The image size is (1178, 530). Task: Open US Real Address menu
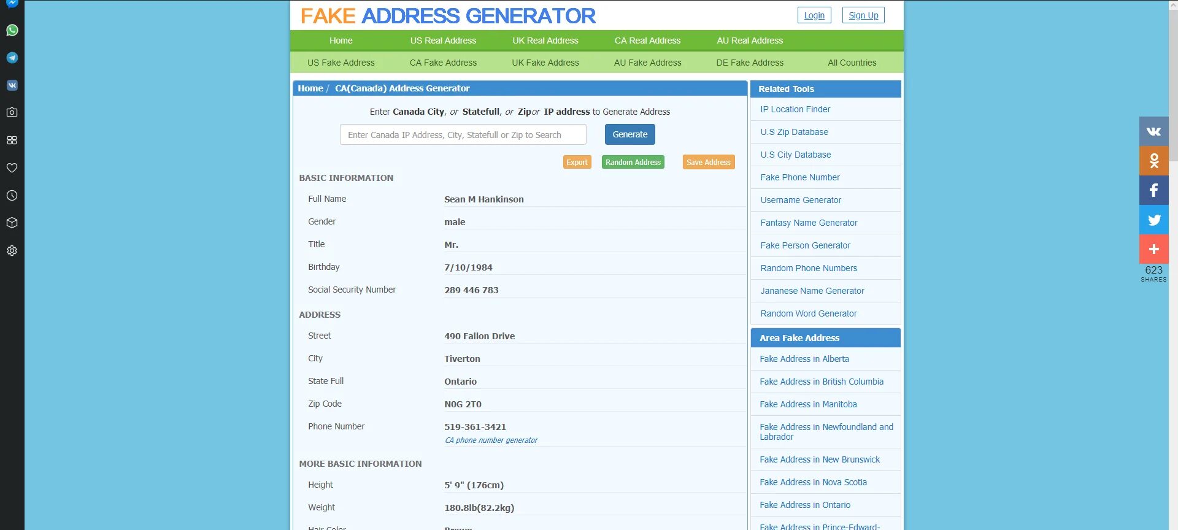[x=443, y=40]
